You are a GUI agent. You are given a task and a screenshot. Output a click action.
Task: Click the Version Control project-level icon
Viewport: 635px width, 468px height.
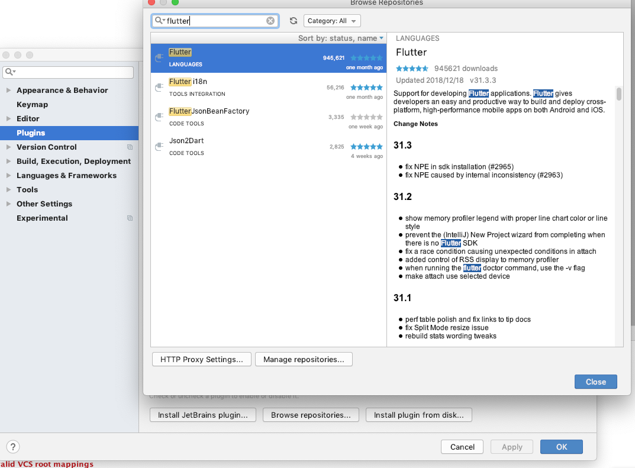click(130, 147)
